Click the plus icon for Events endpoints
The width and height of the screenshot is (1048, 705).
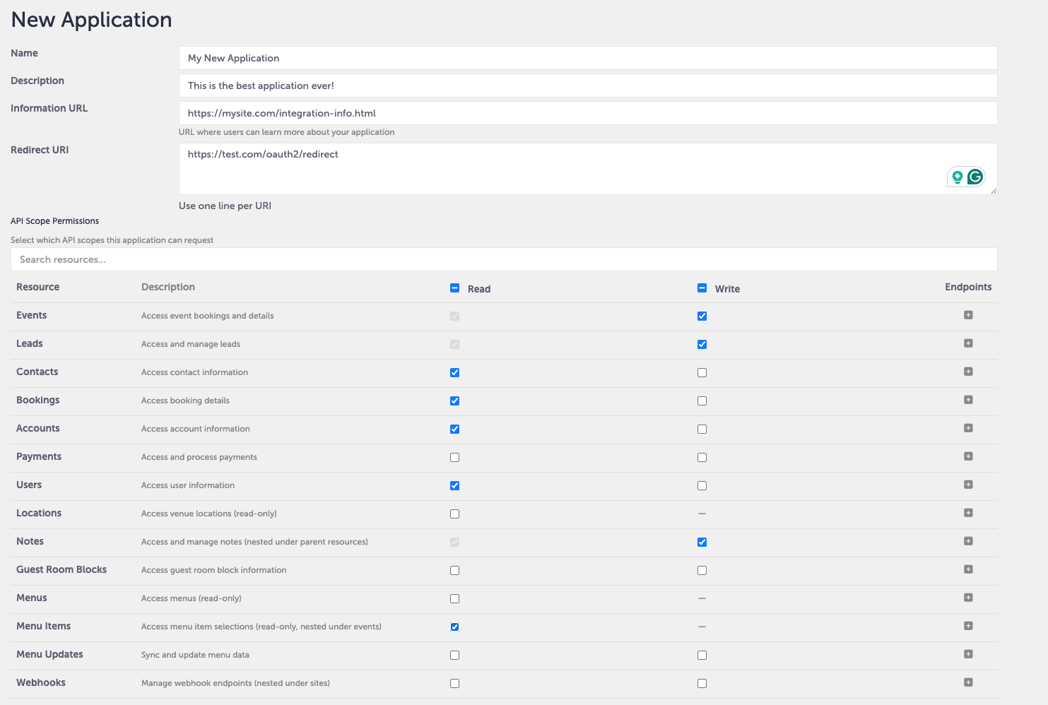point(969,315)
